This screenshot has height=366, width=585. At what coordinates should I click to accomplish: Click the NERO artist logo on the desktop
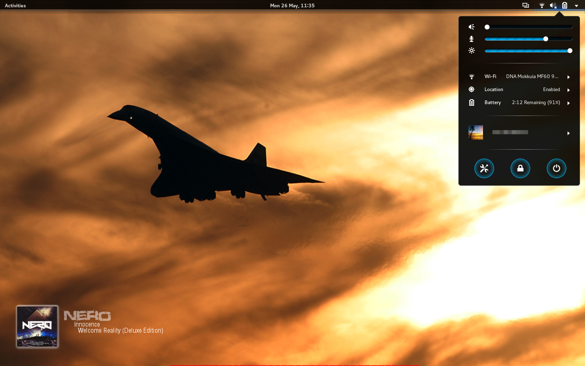pos(87,316)
